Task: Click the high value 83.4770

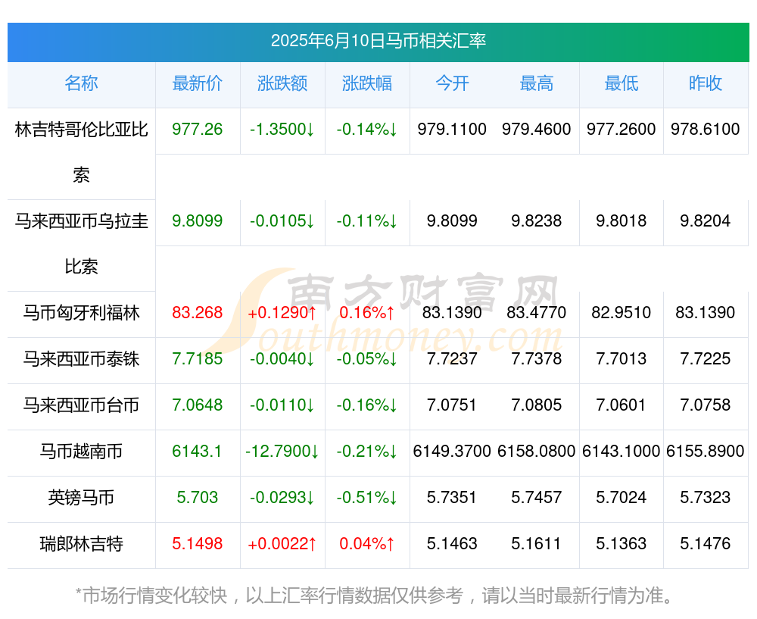Action: (x=537, y=313)
